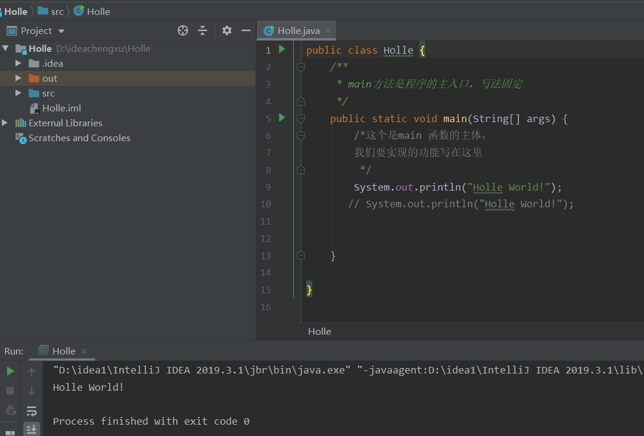The width and height of the screenshot is (644, 436).
Task: Click the stop process square button
Action: point(10,391)
